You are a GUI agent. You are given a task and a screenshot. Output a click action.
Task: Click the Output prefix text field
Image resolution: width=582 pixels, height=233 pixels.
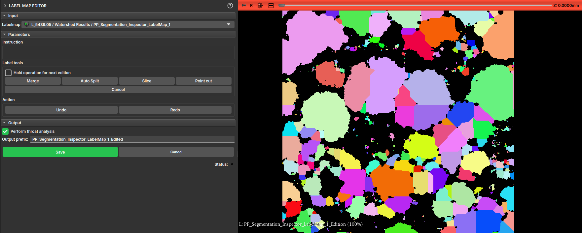(132, 139)
